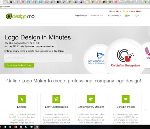This screenshot has width=150, height=129.
Task: Select the Contemporary Designs palette icon
Action: 91,99
